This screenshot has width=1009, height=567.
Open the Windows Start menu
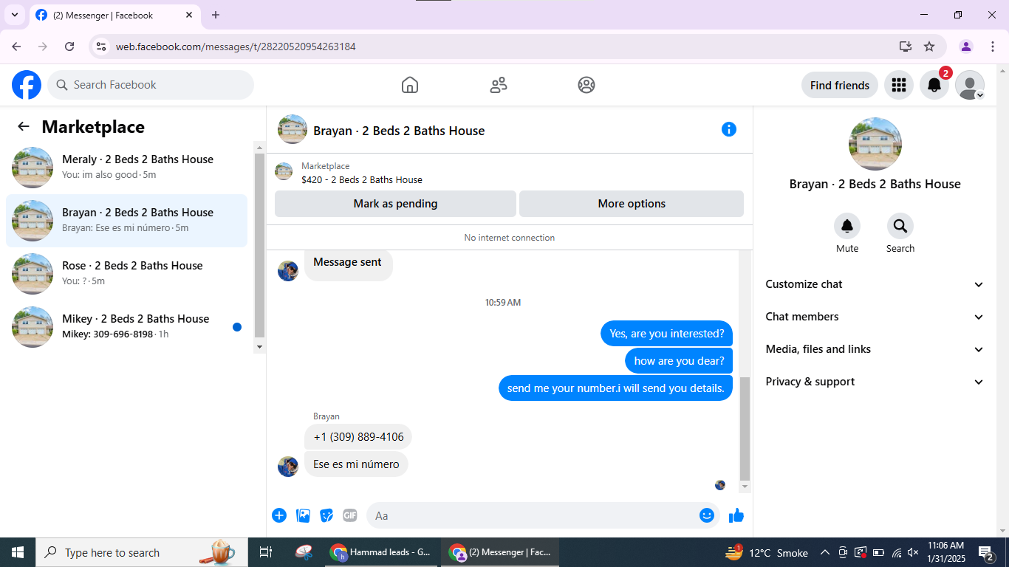click(x=18, y=552)
